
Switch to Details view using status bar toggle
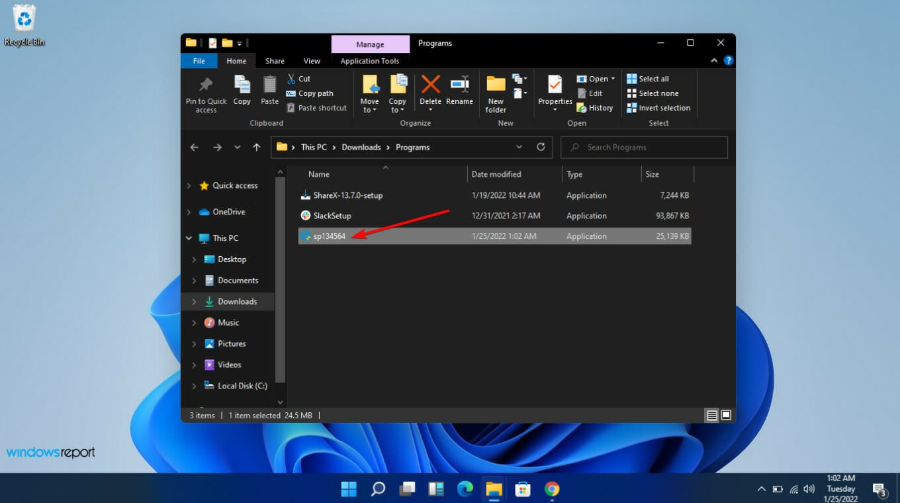pyautogui.click(x=712, y=415)
